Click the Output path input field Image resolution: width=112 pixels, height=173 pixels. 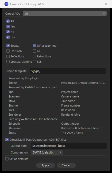pos(69,146)
